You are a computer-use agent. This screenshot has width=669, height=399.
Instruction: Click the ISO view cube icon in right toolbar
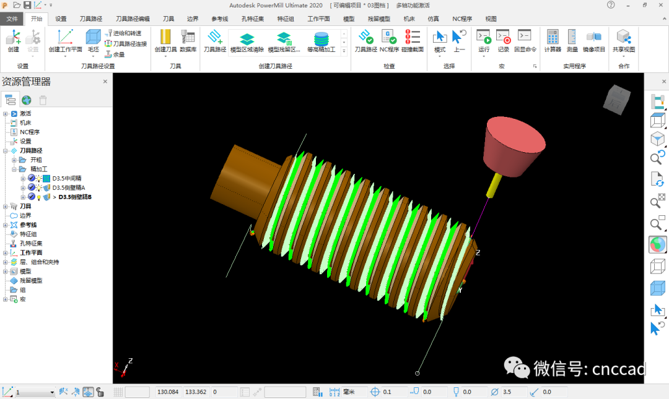point(657,139)
